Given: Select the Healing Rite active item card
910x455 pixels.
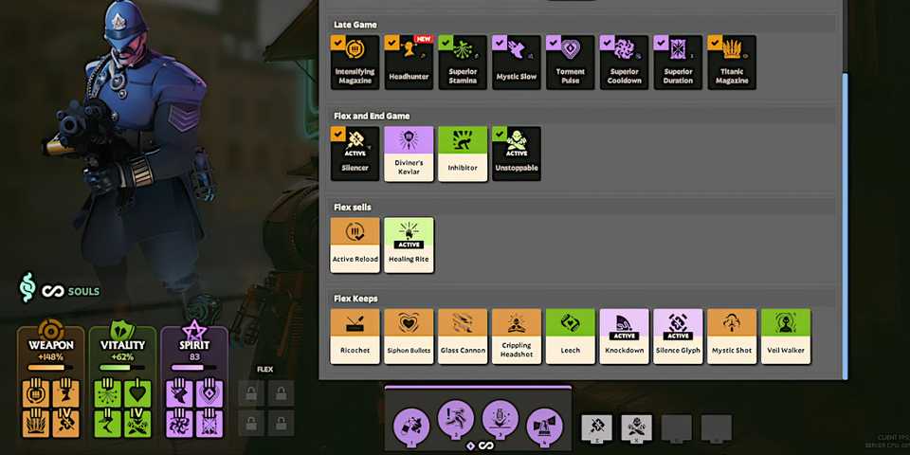Looking at the screenshot, I should coord(409,245).
